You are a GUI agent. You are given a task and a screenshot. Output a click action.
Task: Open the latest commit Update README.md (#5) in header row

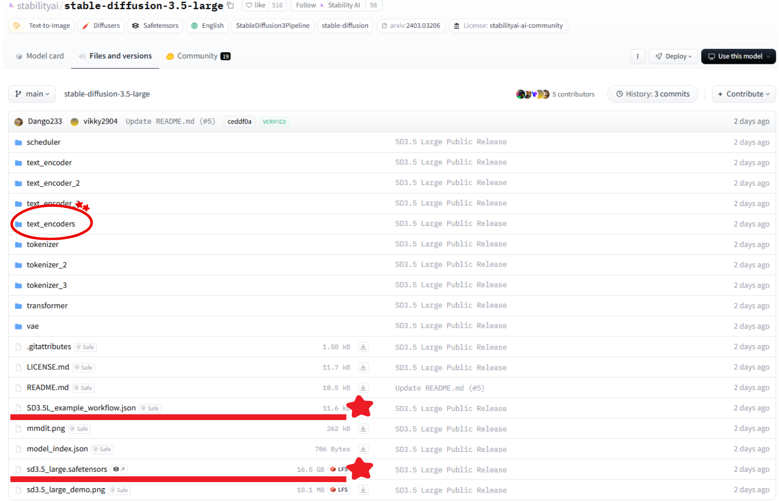170,121
